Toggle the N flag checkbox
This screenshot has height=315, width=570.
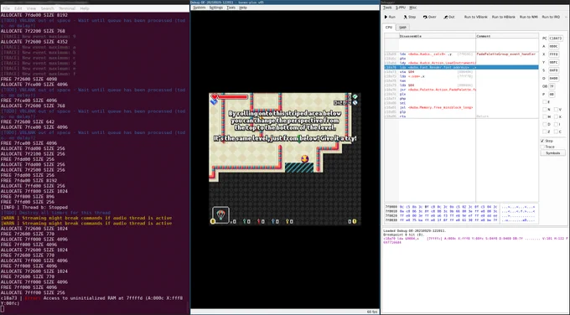pyautogui.click(x=545, y=110)
